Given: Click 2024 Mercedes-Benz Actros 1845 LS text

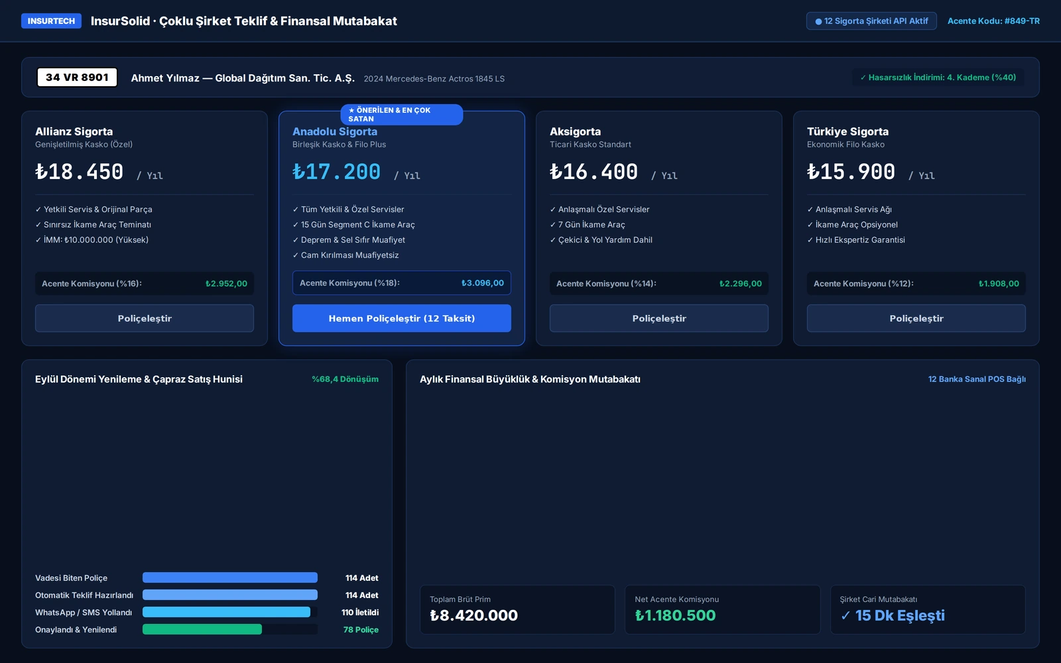Looking at the screenshot, I should tap(434, 79).
